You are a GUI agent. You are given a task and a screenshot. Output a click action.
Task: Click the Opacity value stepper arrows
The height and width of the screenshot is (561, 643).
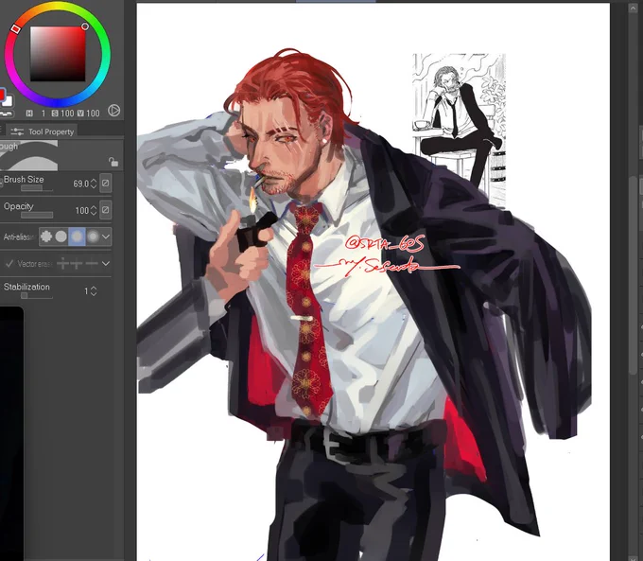pos(94,210)
